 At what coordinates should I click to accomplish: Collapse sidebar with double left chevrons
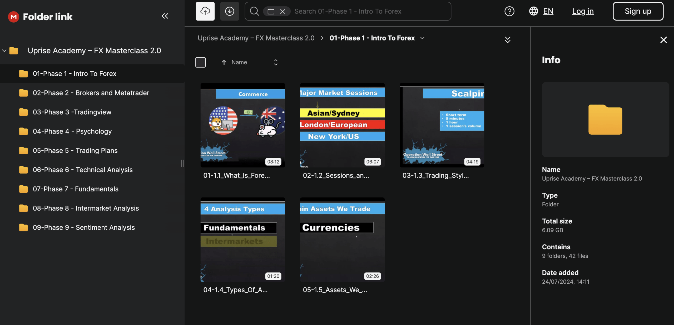coord(165,16)
